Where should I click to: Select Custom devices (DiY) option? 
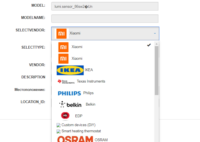pos(79,125)
